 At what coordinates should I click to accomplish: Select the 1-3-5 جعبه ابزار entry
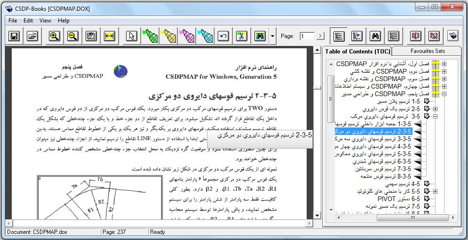[x=373, y=124]
